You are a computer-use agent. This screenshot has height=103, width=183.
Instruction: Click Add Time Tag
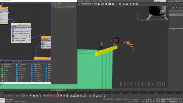[x=135, y=102]
